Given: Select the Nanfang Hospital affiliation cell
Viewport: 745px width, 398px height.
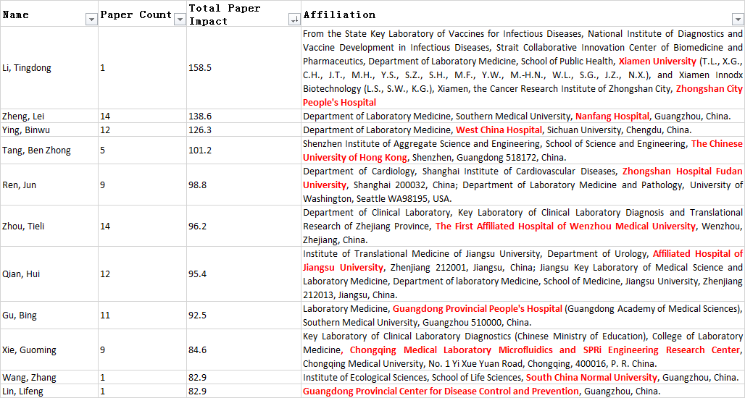Looking at the screenshot, I should (523, 117).
